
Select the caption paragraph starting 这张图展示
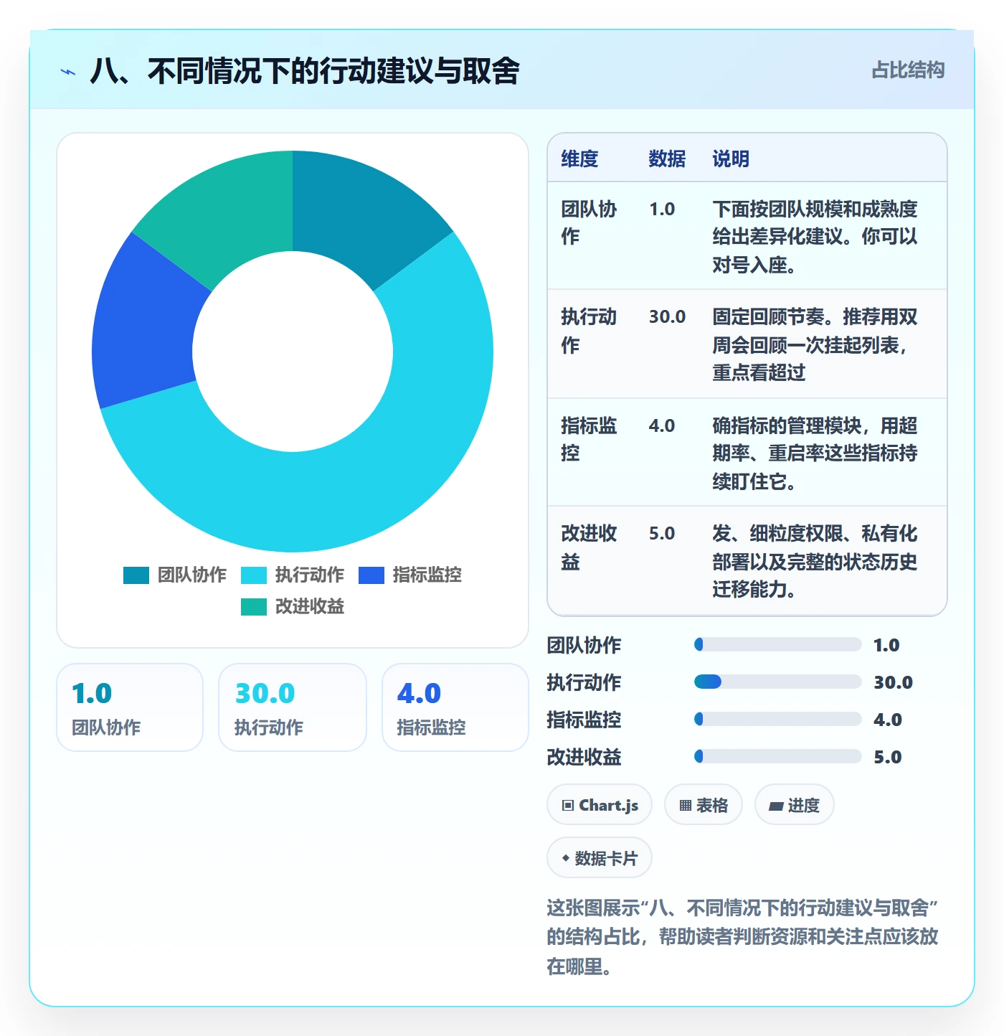pos(743,937)
